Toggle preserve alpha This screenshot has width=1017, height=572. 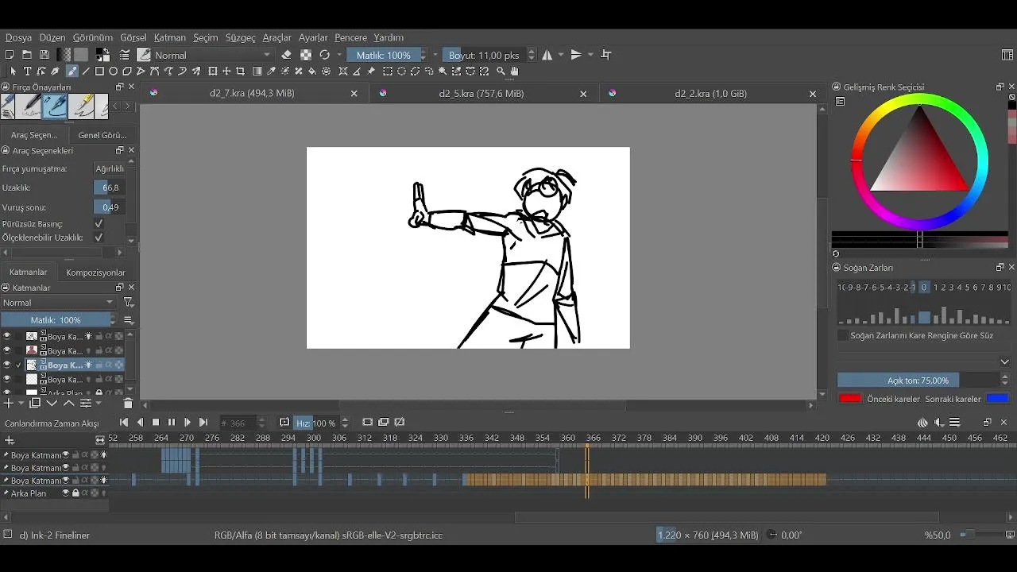306,55
